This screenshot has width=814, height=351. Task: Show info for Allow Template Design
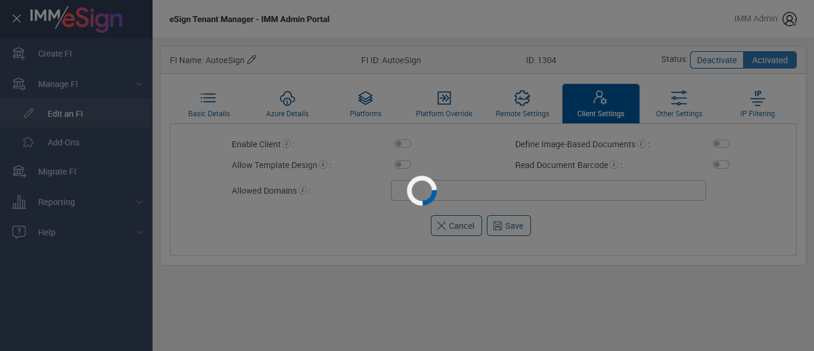pyautogui.click(x=323, y=164)
